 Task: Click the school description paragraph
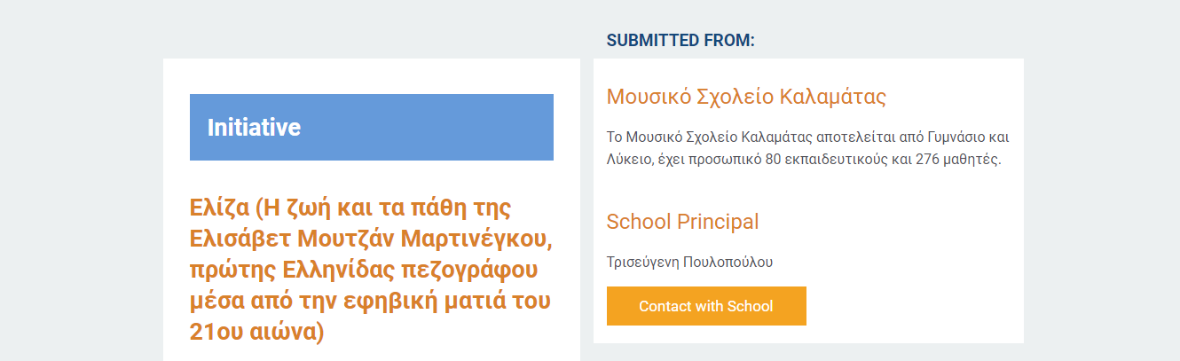(808, 149)
